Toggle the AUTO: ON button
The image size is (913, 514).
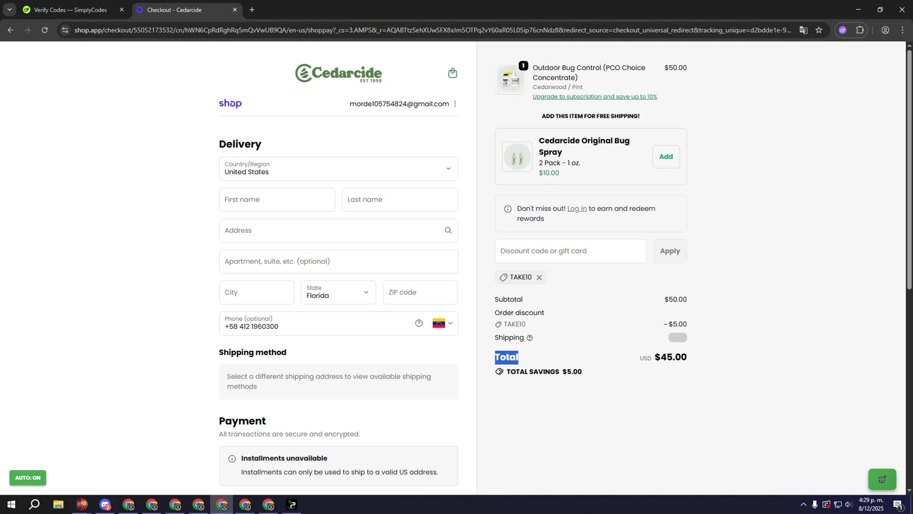tap(27, 478)
